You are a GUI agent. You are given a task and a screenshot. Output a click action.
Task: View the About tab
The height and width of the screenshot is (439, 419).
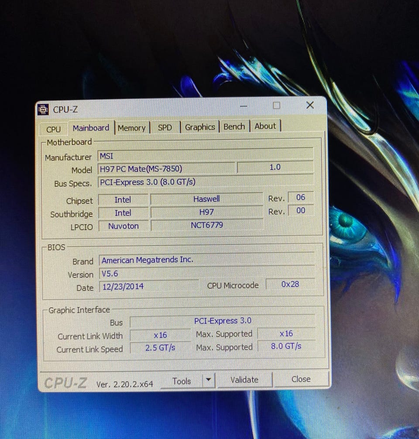coord(265,126)
